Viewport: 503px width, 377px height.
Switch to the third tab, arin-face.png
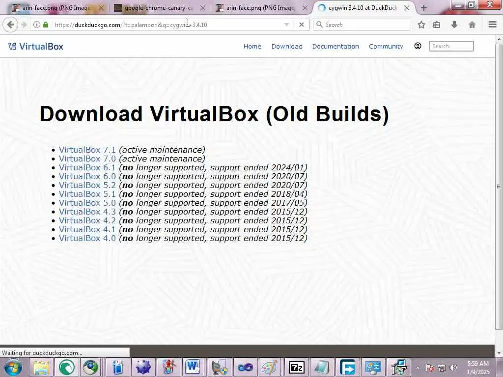pos(260,8)
